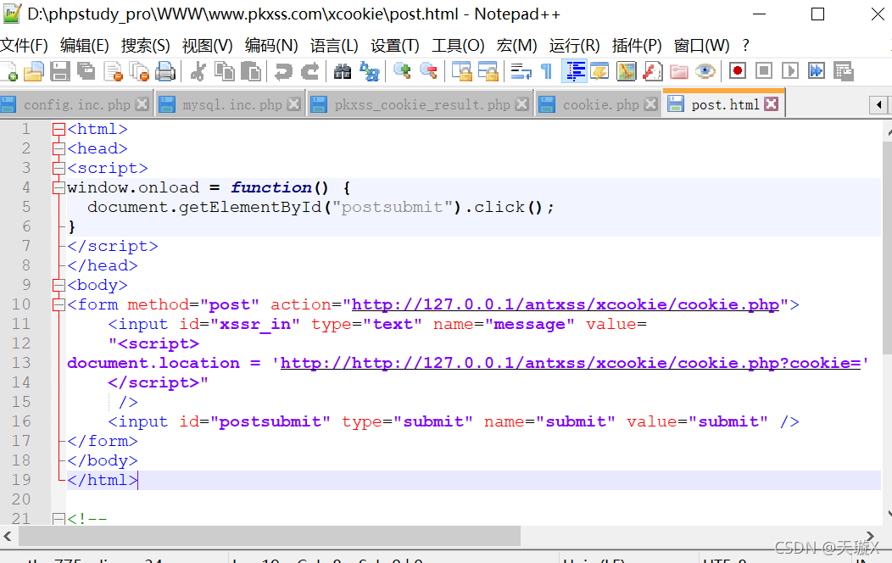Open Folder as Workspace toolbar icon
This screenshot has width=892, height=563.
point(678,72)
